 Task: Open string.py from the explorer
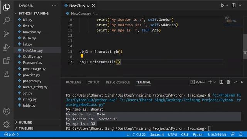pos(29,99)
